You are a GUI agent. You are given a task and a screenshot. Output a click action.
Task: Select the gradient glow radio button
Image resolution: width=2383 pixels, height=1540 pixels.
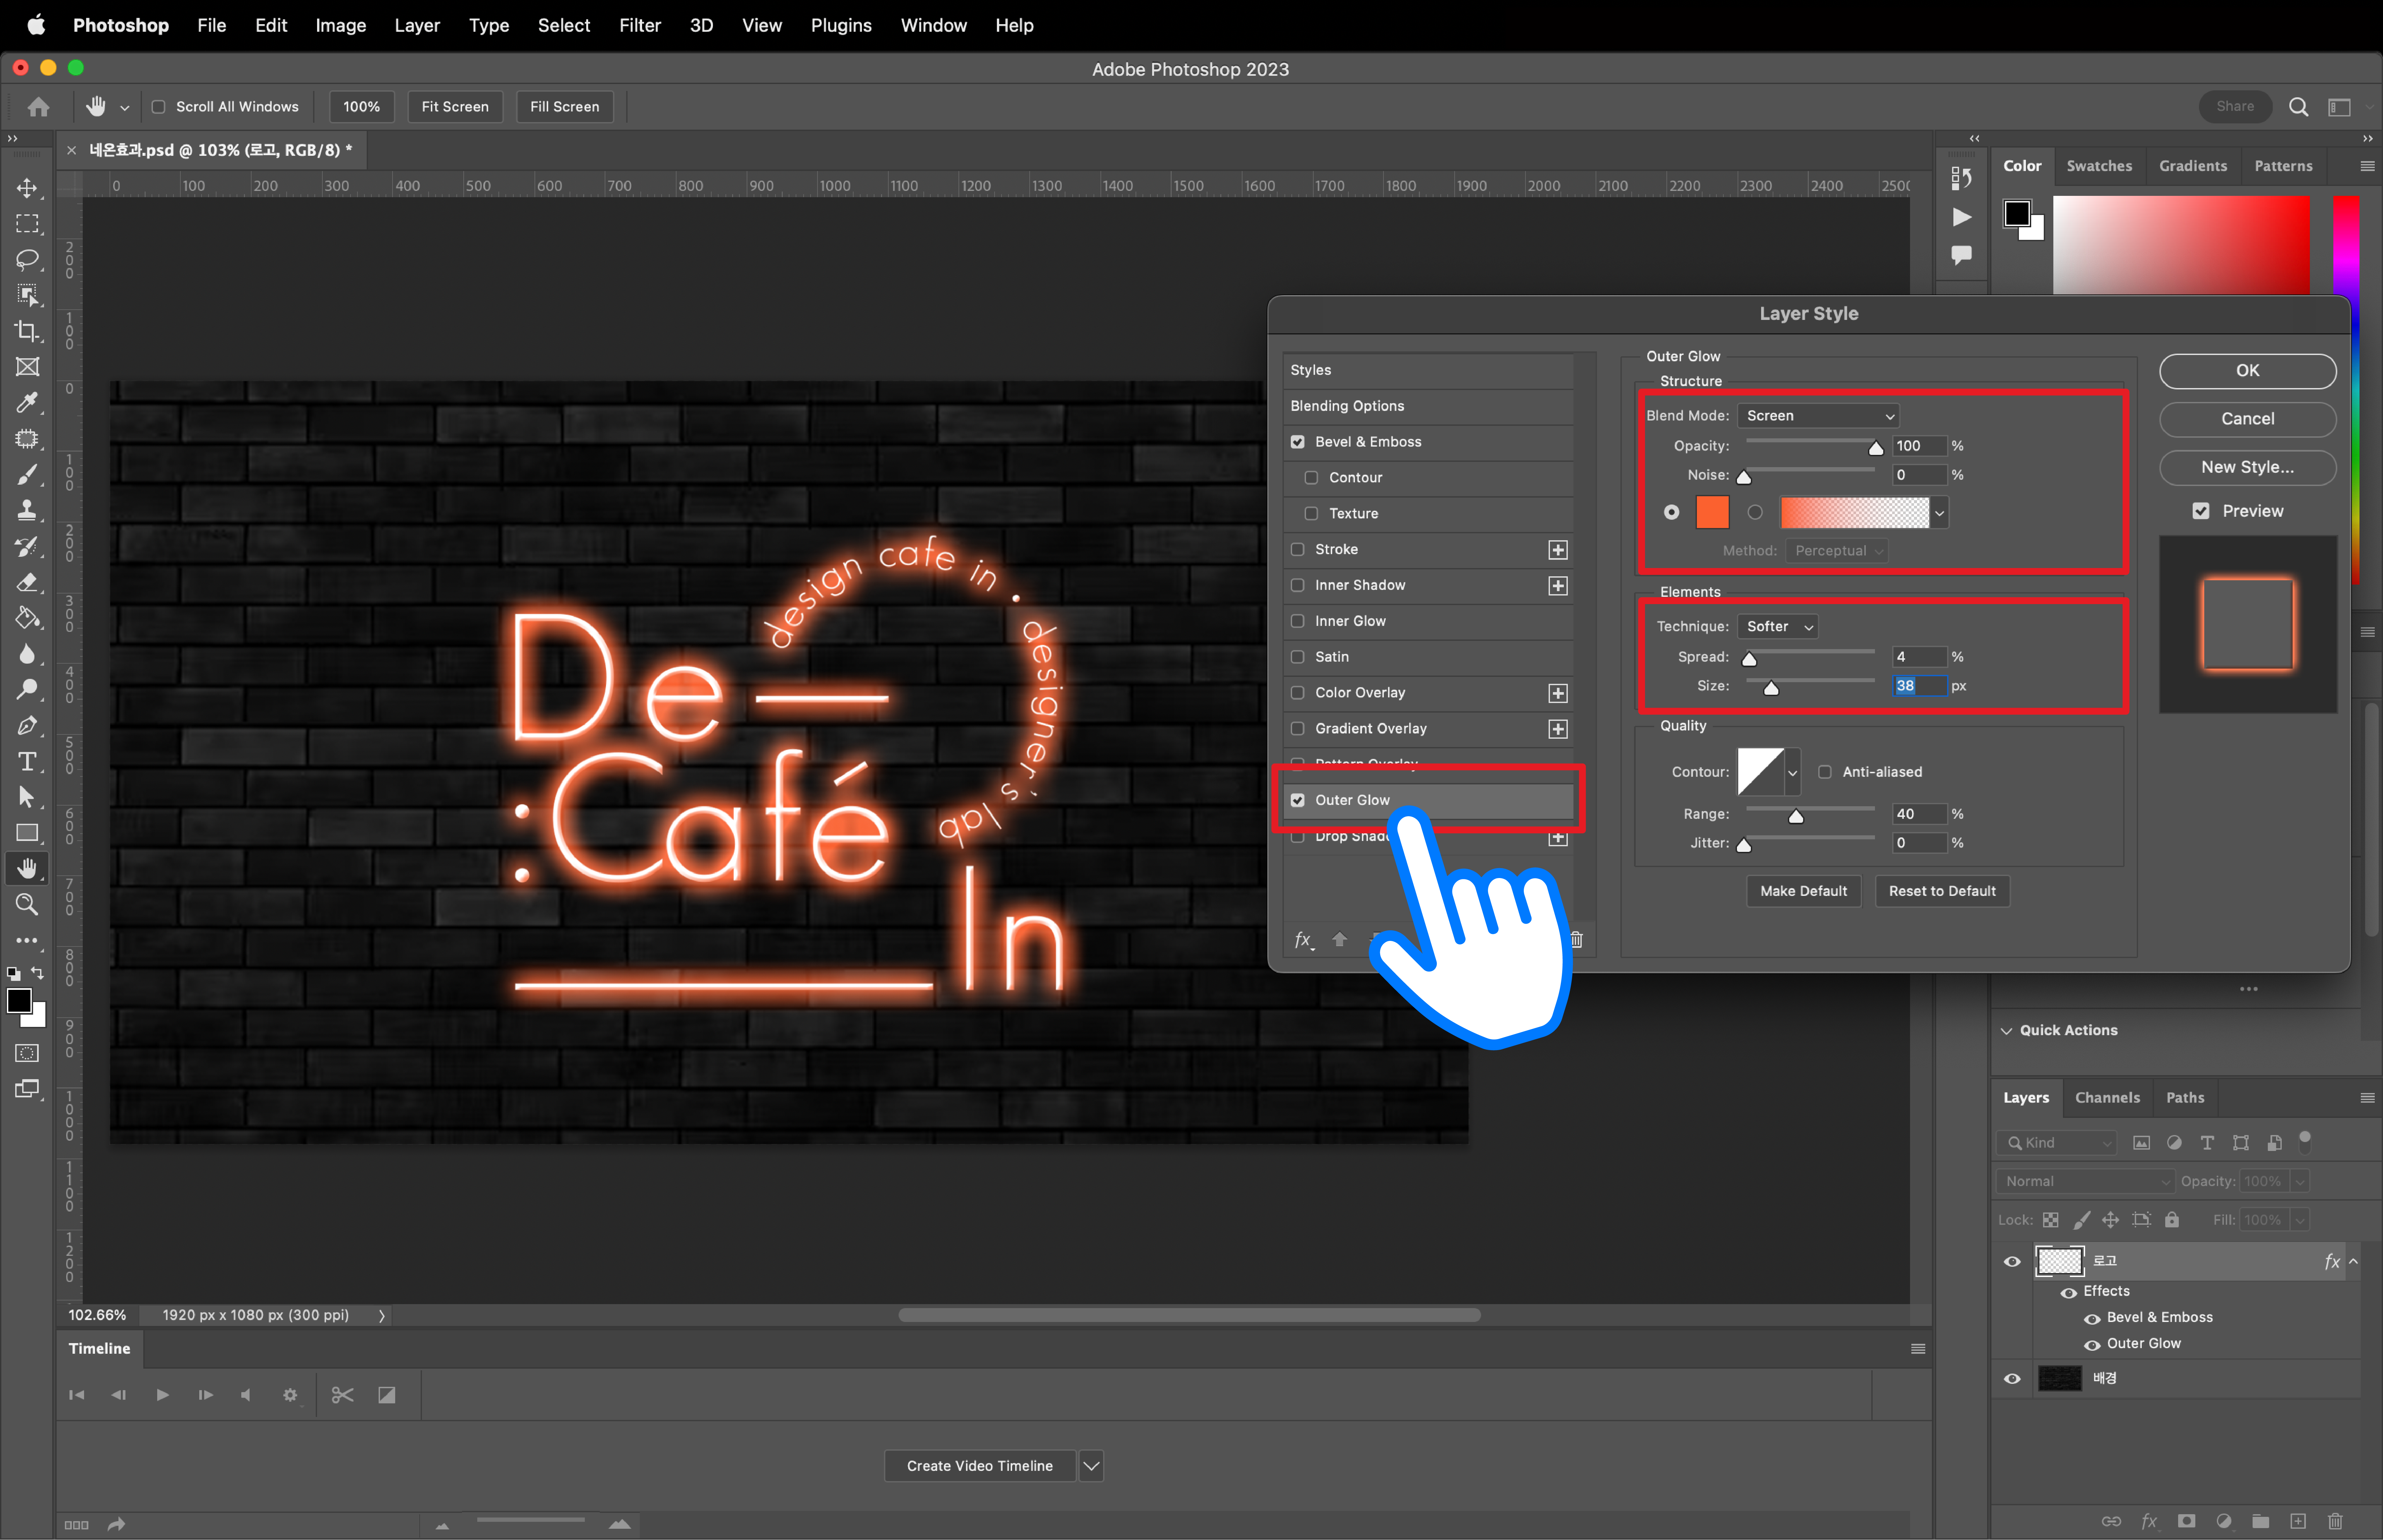coord(1755,512)
